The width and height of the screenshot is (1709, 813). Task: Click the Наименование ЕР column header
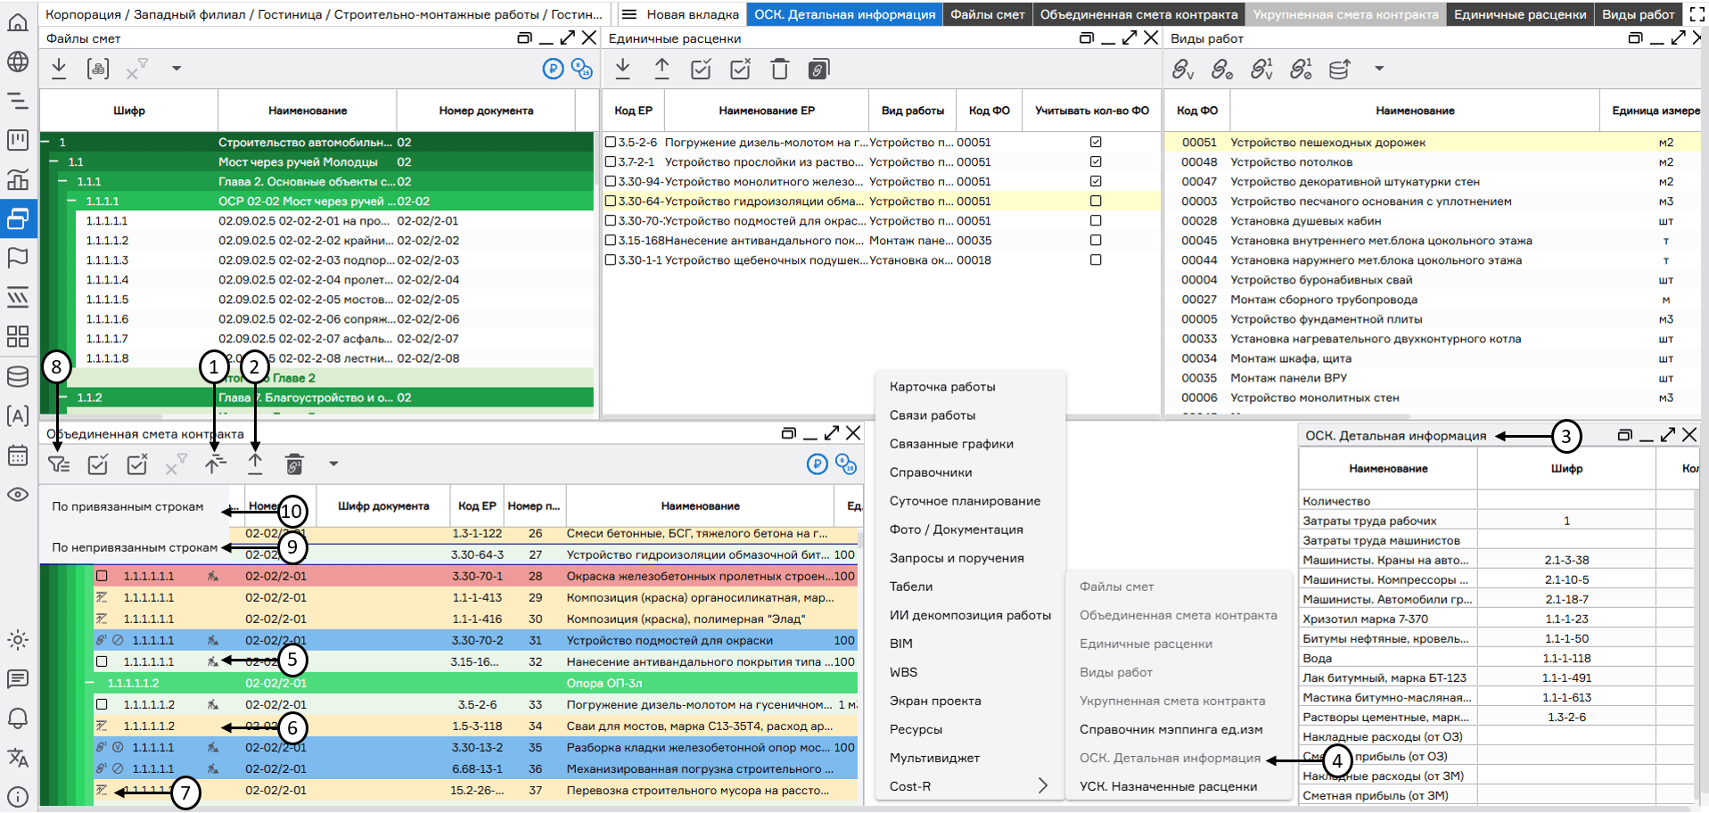[767, 111]
